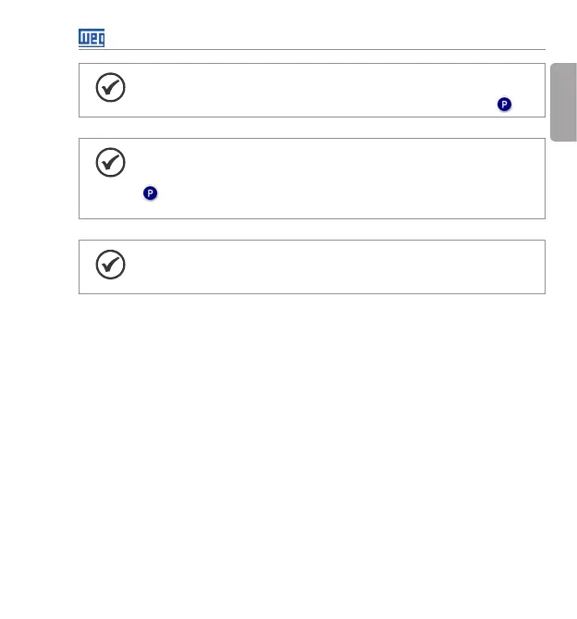577x619 pixels.
Task: Click the WEG logo in the header
Action: [92, 38]
